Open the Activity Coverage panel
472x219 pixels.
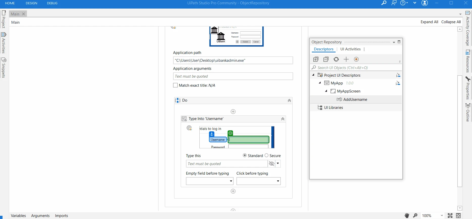[x=468, y=28]
